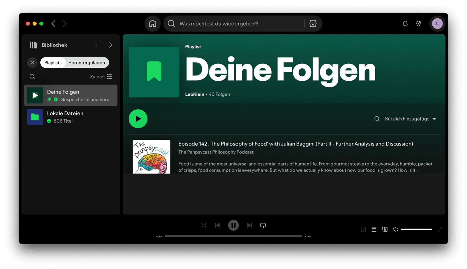The height and width of the screenshot is (269, 467).
Task: Open the Browse icon in search bar
Action: click(x=313, y=24)
